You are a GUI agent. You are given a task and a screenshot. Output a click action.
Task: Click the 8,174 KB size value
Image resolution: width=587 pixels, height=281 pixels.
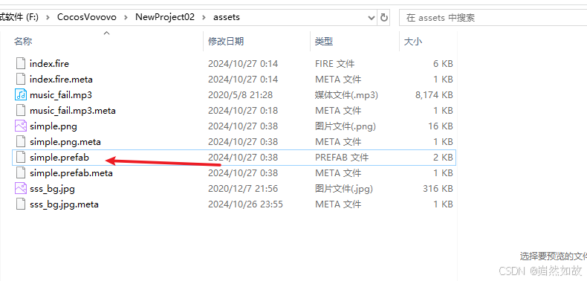click(x=434, y=95)
